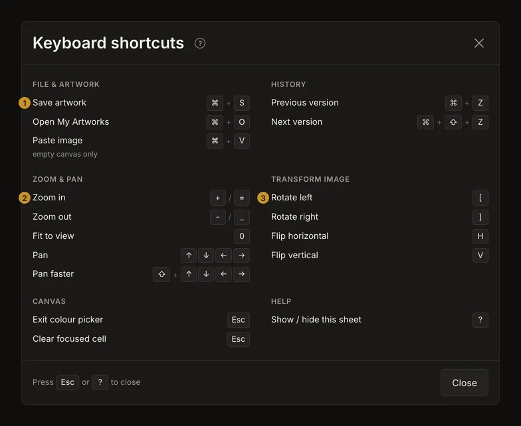This screenshot has height=426, width=521.
Task: Click the Keyboard shortcuts title
Action: click(108, 43)
